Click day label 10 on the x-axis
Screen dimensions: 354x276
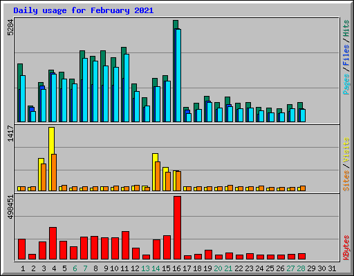tap(114, 268)
